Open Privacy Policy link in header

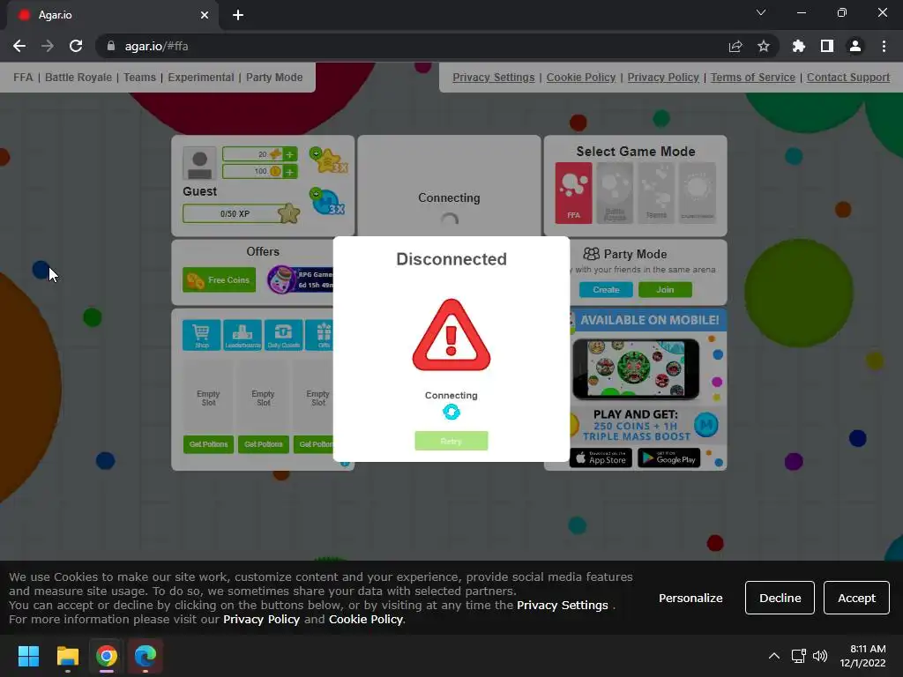[x=663, y=78]
